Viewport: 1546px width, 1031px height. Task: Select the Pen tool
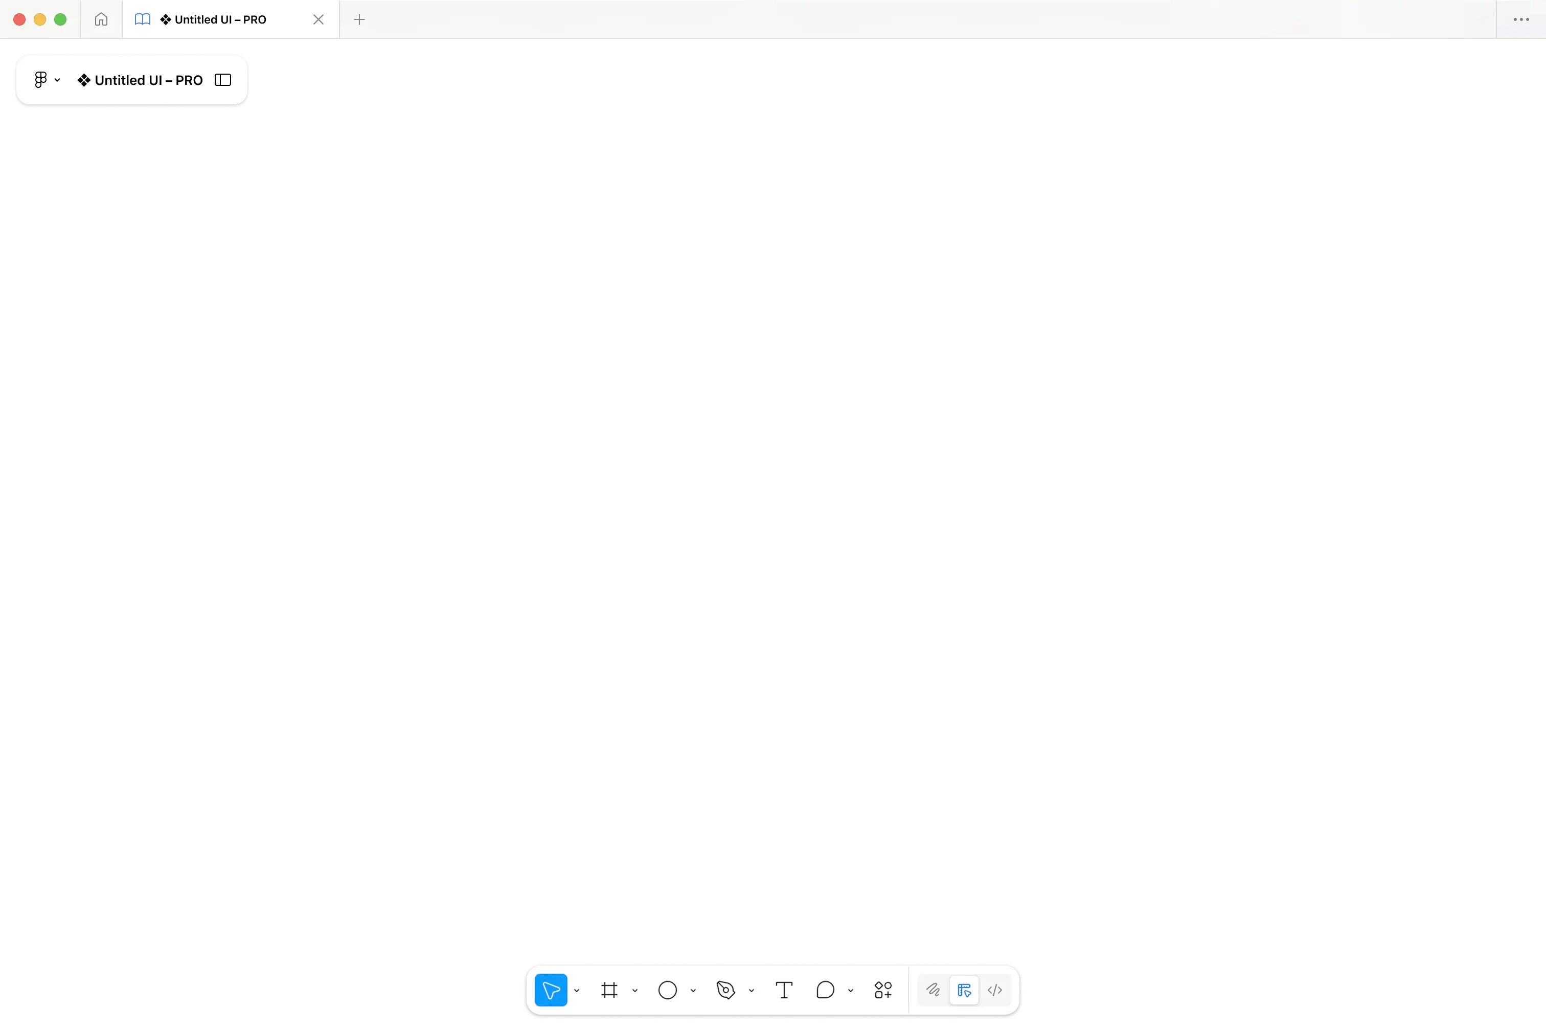point(725,990)
